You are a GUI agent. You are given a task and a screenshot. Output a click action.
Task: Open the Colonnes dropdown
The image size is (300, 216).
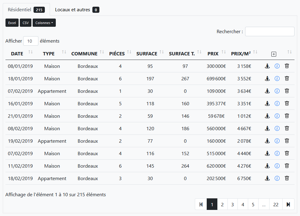(x=44, y=23)
